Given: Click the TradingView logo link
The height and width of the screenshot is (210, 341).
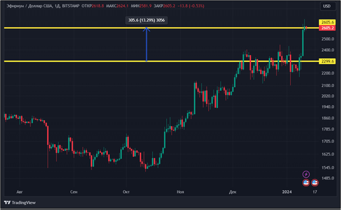Looking at the screenshot, I should click(x=20, y=202).
